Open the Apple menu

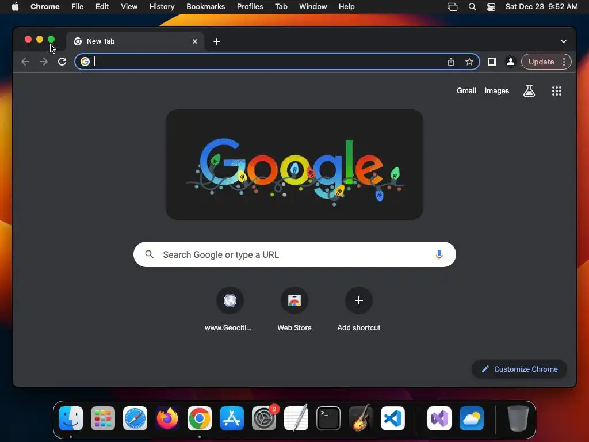(x=15, y=6)
